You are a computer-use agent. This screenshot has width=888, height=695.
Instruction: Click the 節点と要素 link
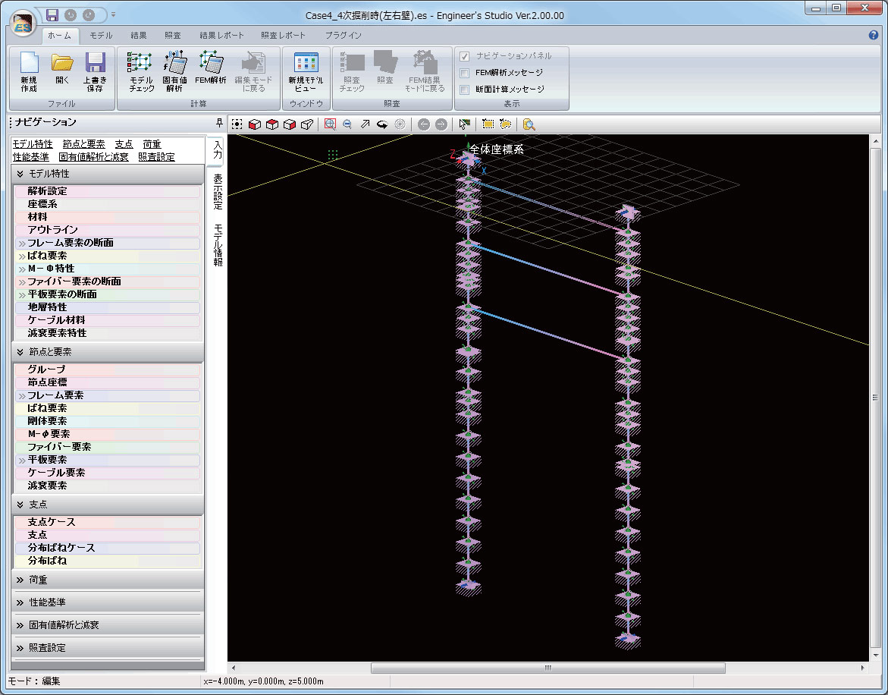pyautogui.click(x=83, y=144)
